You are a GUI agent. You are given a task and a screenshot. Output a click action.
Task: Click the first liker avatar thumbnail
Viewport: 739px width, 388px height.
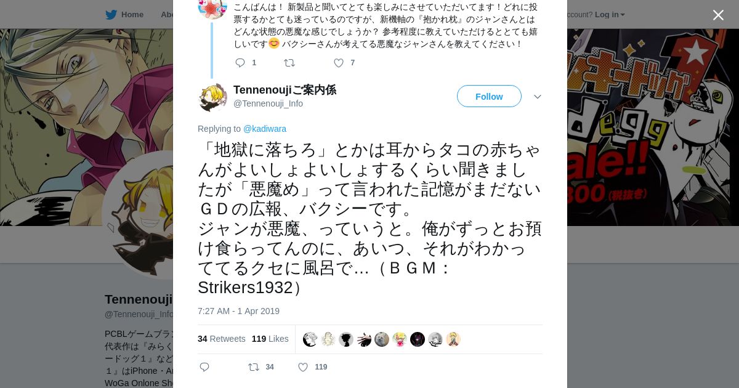coord(310,339)
